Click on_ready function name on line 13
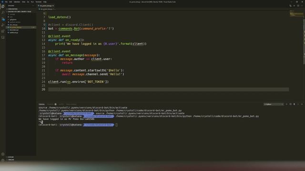This screenshot has width=305, height=171. pos(72,40)
